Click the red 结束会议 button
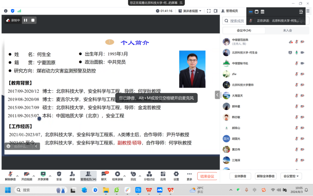 [x=207, y=176]
